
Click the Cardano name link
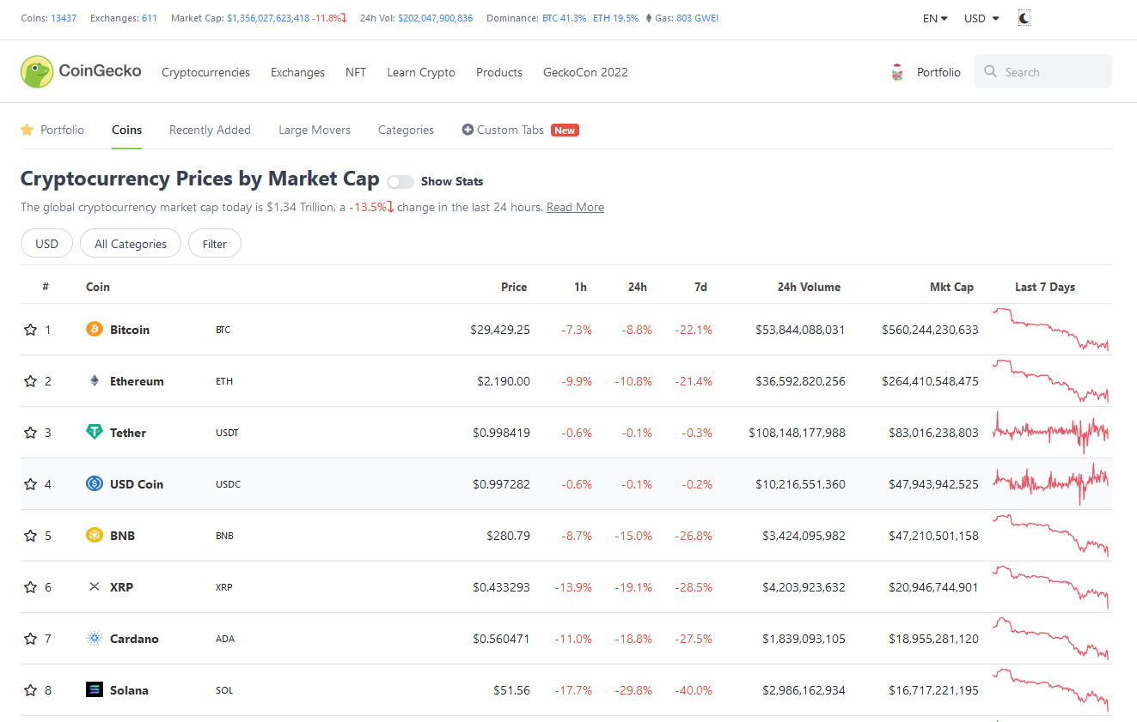click(134, 639)
